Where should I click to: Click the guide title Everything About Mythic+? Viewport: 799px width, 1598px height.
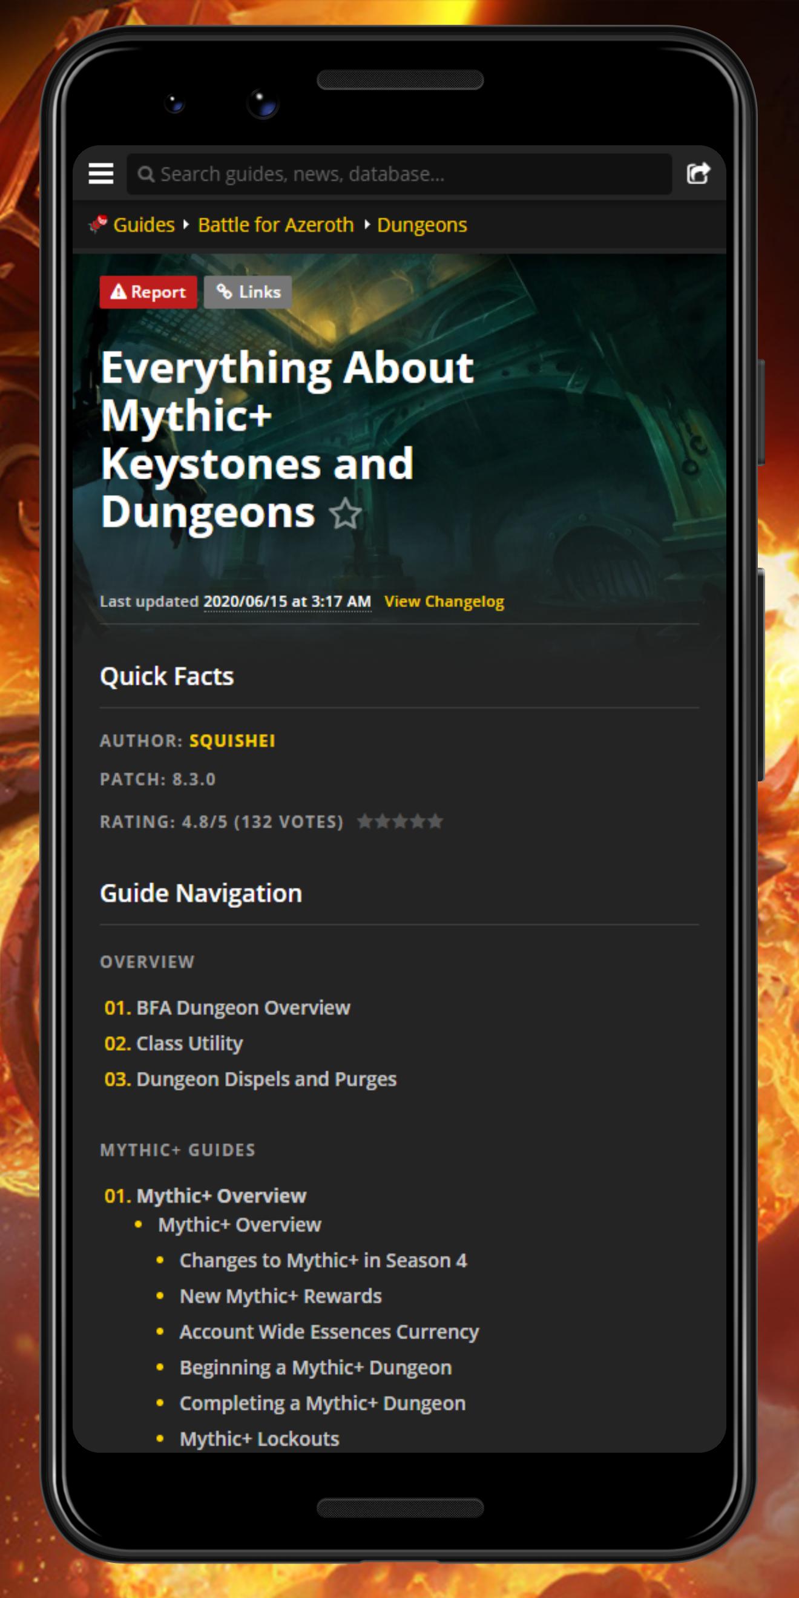(x=288, y=439)
